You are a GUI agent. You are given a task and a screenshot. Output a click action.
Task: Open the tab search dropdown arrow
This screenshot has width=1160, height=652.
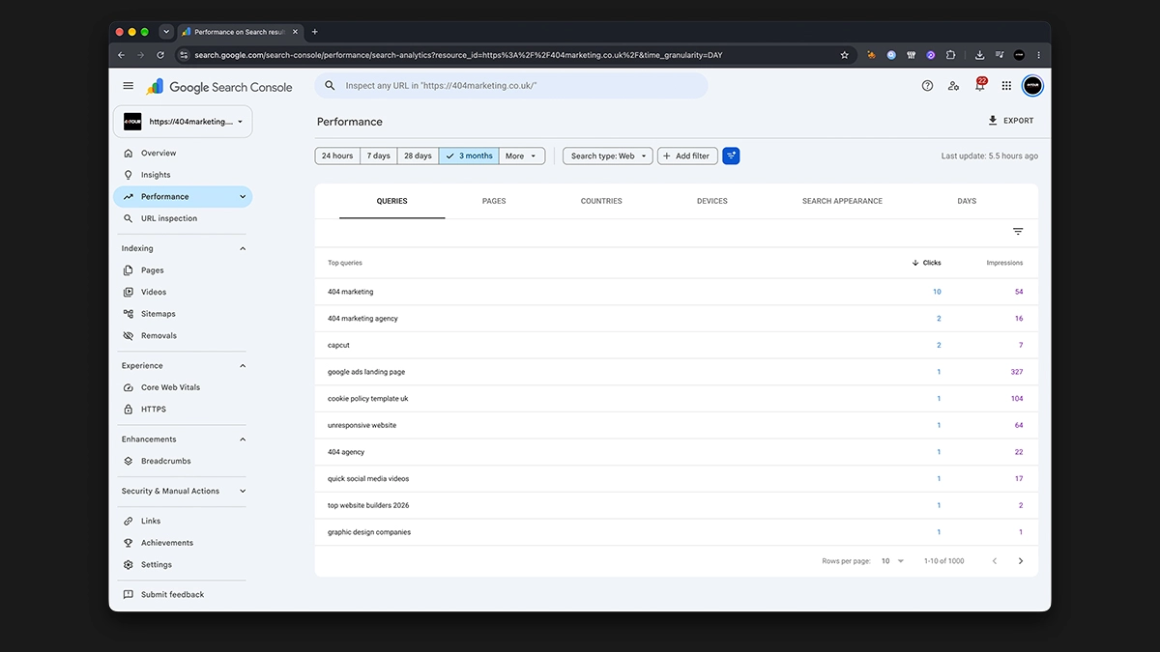coord(166,32)
